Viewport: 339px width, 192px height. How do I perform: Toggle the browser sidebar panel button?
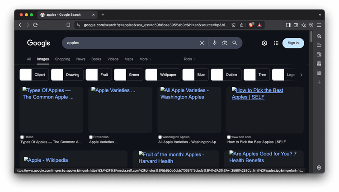point(288,25)
